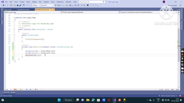Viewport: 184px width, 103px height.
Task: Click the Save file toolbar icon
Action: click(x=18, y=5)
